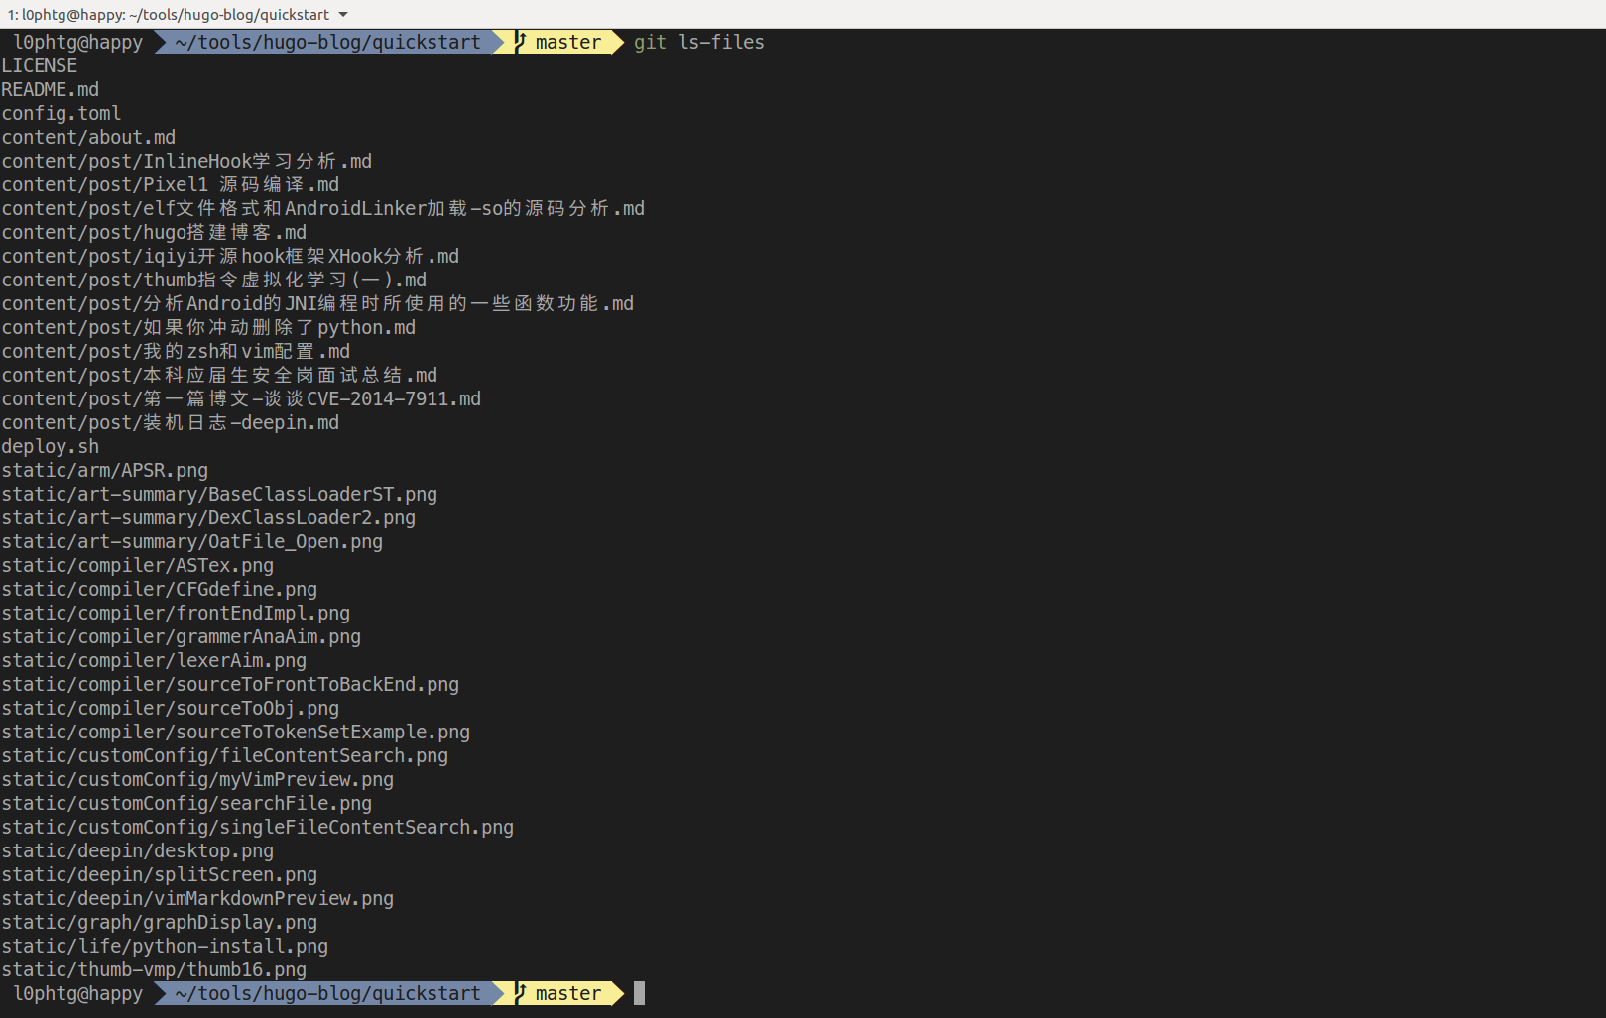Click the static/deepin/desktop.png line
The height and width of the screenshot is (1018, 1606).
pos(138,850)
